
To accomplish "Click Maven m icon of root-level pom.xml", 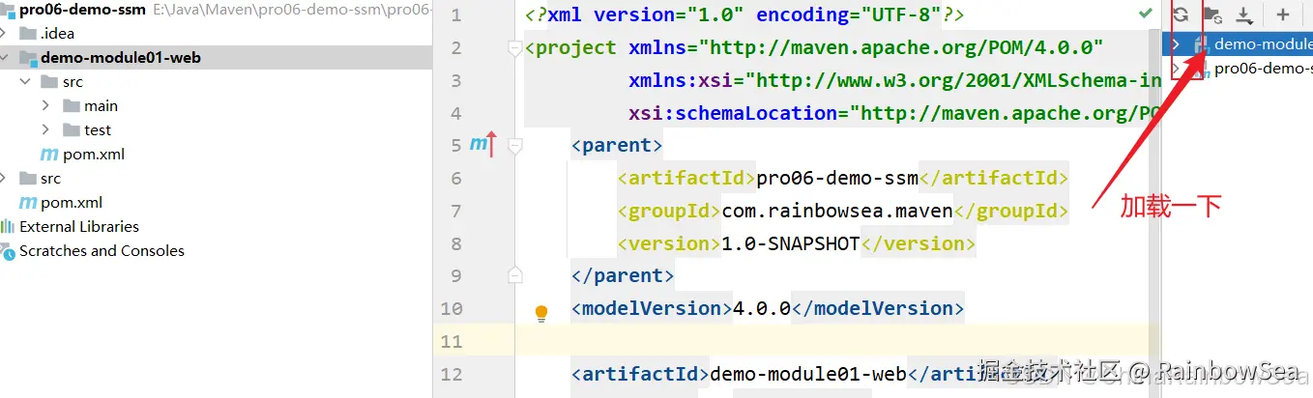I will pyautogui.click(x=28, y=203).
